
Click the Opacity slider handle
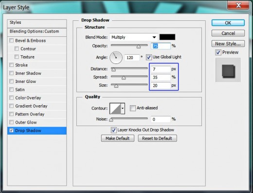139,47
